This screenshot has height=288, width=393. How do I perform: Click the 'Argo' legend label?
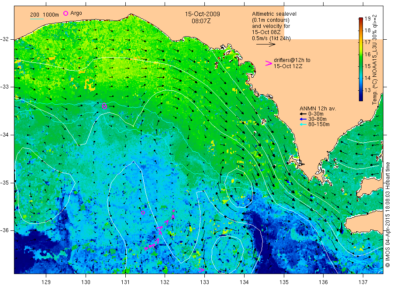click(x=76, y=13)
